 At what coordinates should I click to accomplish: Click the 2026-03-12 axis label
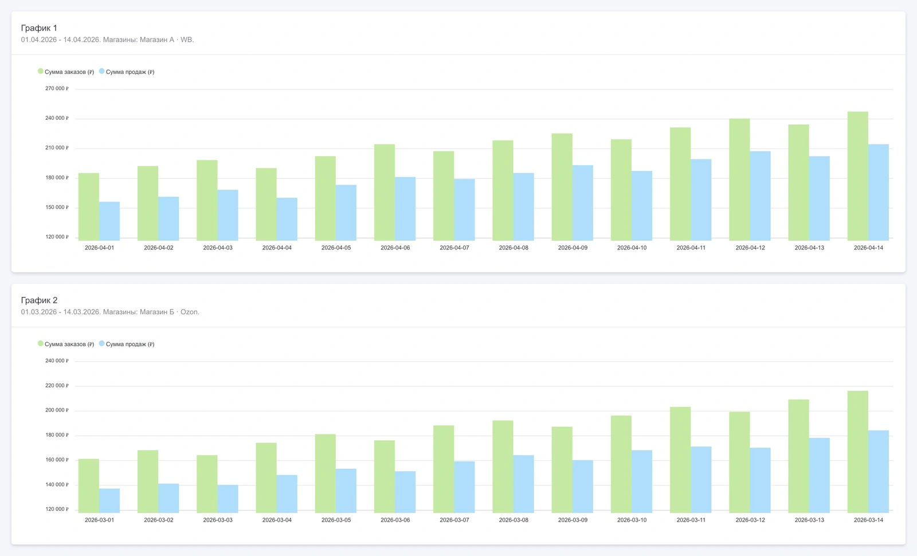point(750,520)
